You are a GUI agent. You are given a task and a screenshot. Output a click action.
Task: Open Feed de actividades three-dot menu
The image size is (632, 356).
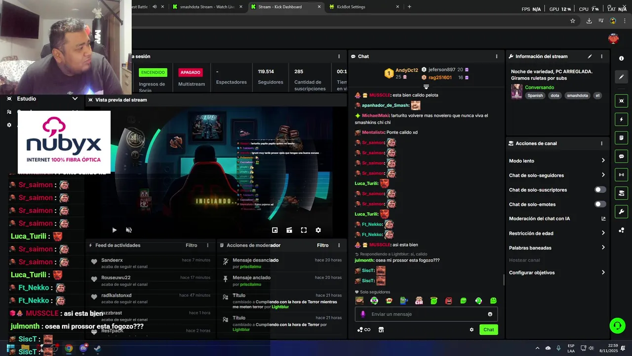pos(207,245)
